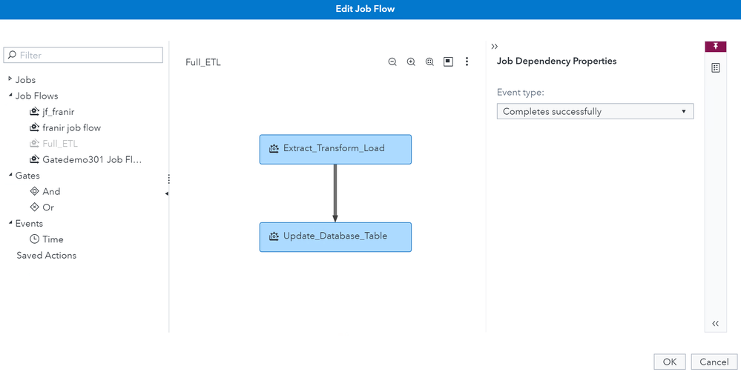
Task: Reset zoom with the third magnifier icon
Action: 429,62
